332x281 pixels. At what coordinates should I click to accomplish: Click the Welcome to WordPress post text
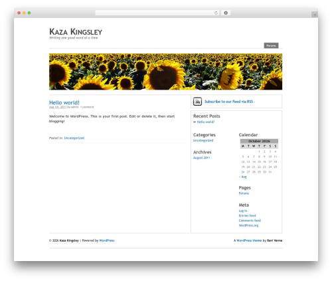112,119
